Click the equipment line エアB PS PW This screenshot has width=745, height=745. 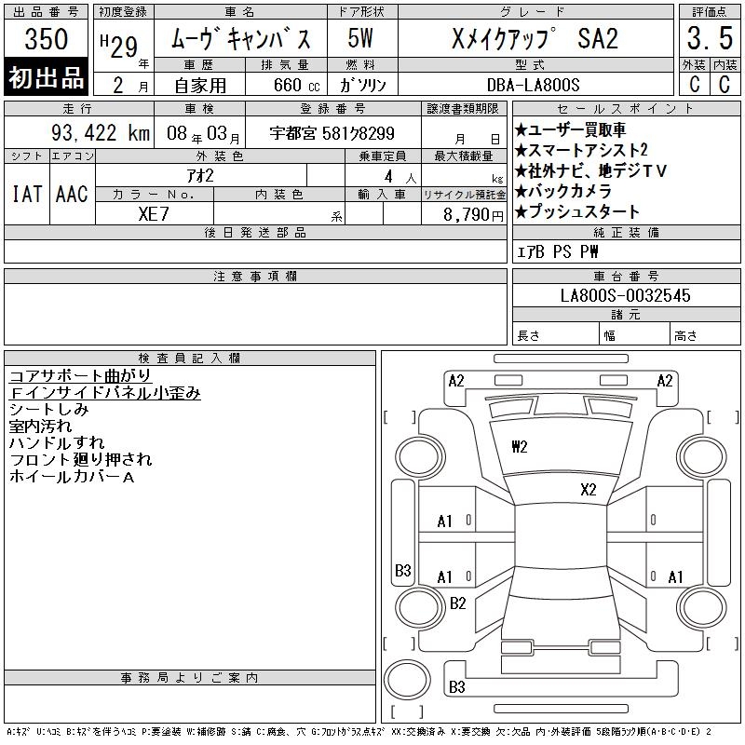tap(557, 251)
